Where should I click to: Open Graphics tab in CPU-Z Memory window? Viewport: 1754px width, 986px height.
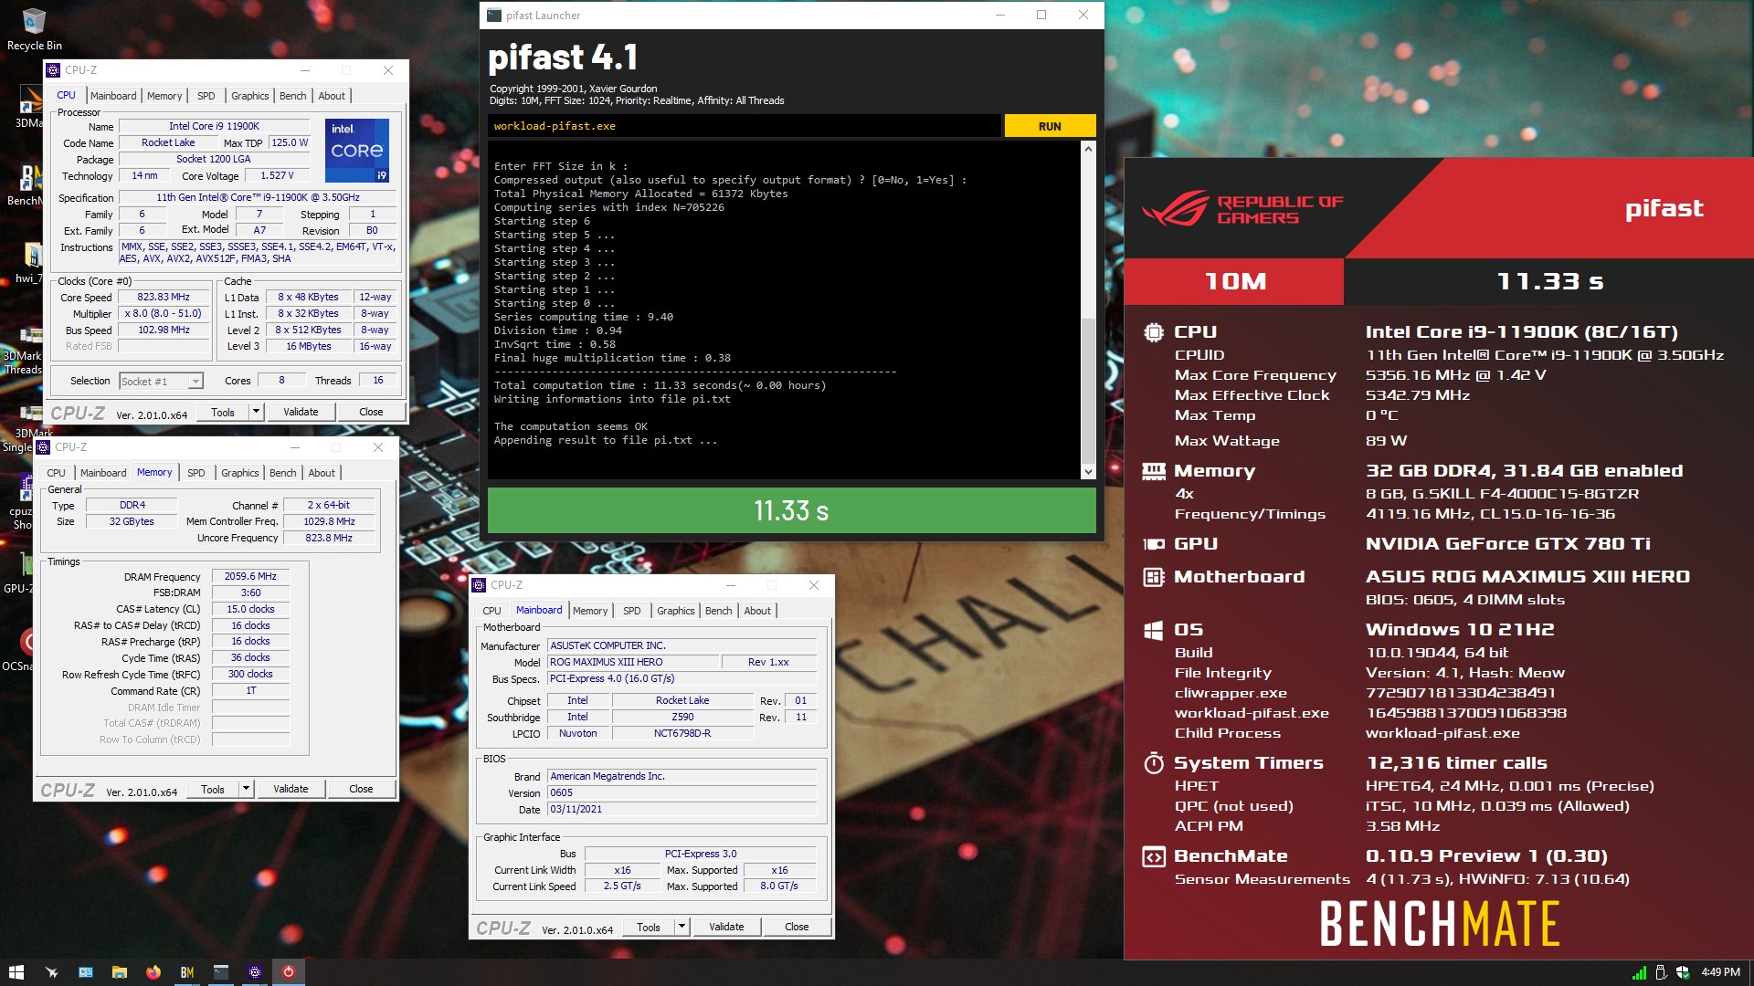pyautogui.click(x=240, y=473)
